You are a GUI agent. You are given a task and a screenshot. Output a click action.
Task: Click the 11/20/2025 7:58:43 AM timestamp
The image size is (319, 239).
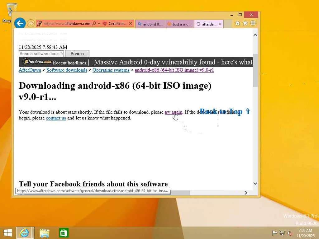click(x=43, y=47)
